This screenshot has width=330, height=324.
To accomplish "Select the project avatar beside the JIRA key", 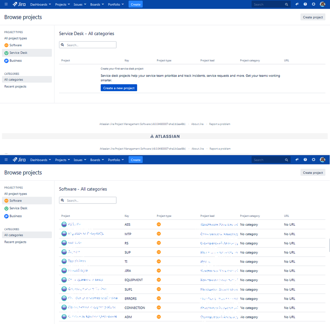I will pos(64,270).
